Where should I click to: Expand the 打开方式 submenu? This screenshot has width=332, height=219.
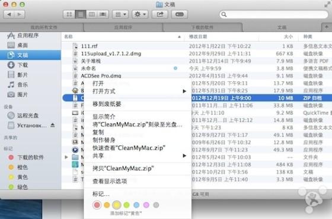point(138,91)
